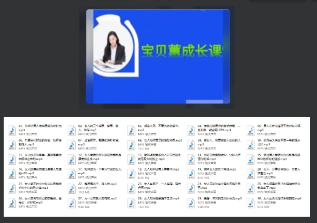This screenshot has height=223, width=317.
Task: Click the MP3 icon of file 01
Action: click(x=12, y=131)
